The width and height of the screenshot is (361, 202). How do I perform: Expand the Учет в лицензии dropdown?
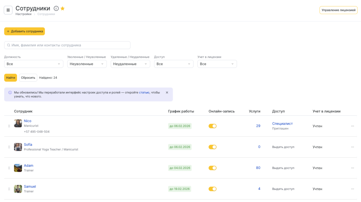(217, 64)
